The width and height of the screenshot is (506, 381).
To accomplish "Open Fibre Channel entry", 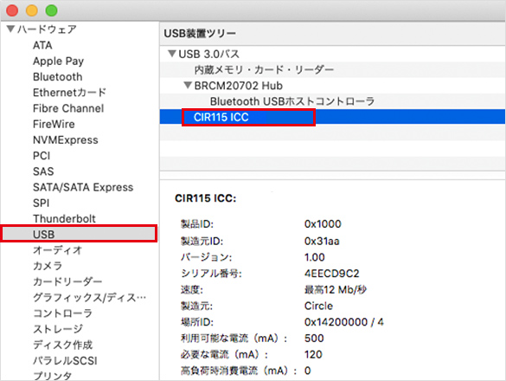I will pyautogui.click(x=68, y=108).
